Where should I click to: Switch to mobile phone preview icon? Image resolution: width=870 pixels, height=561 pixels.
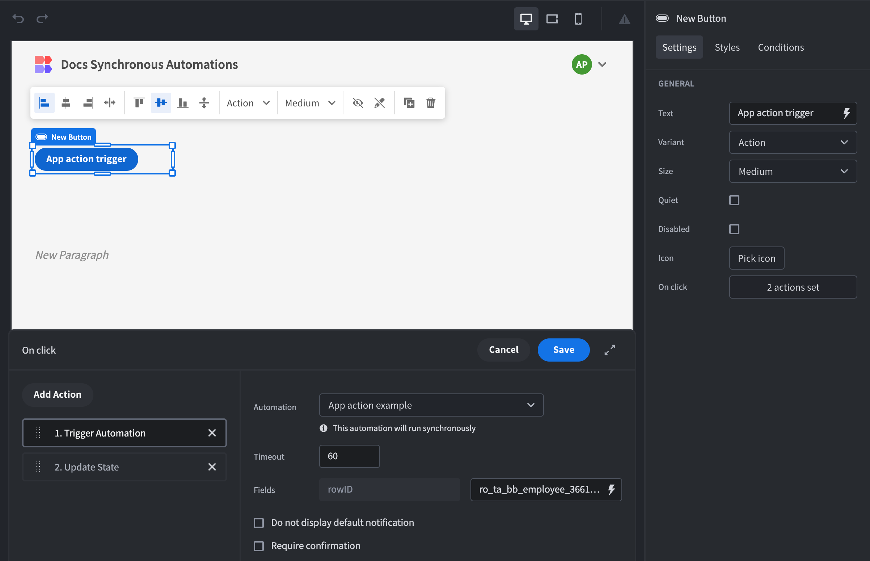pos(578,18)
